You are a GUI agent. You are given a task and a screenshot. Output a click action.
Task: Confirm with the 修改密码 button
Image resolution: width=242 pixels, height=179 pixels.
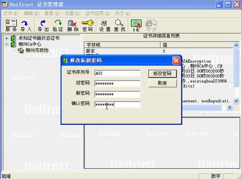[x=162, y=74]
